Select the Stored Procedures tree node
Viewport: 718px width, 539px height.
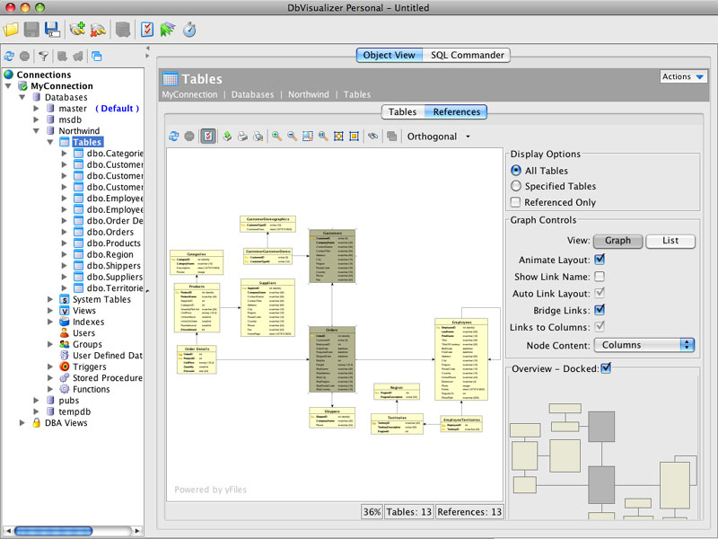point(107,378)
